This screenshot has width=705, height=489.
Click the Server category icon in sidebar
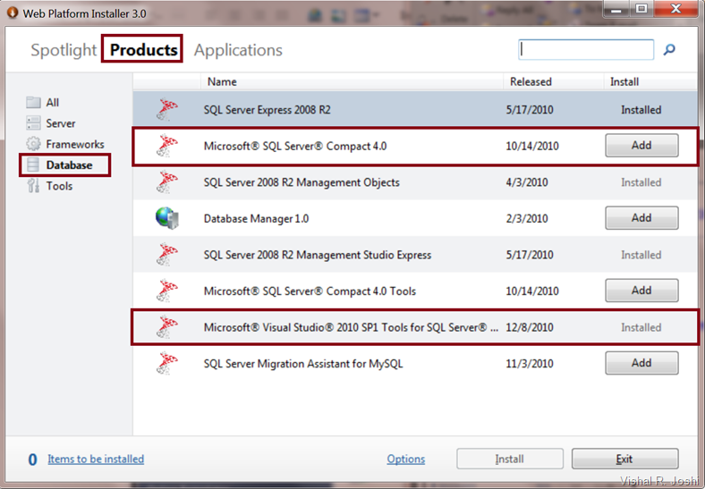[33, 123]
